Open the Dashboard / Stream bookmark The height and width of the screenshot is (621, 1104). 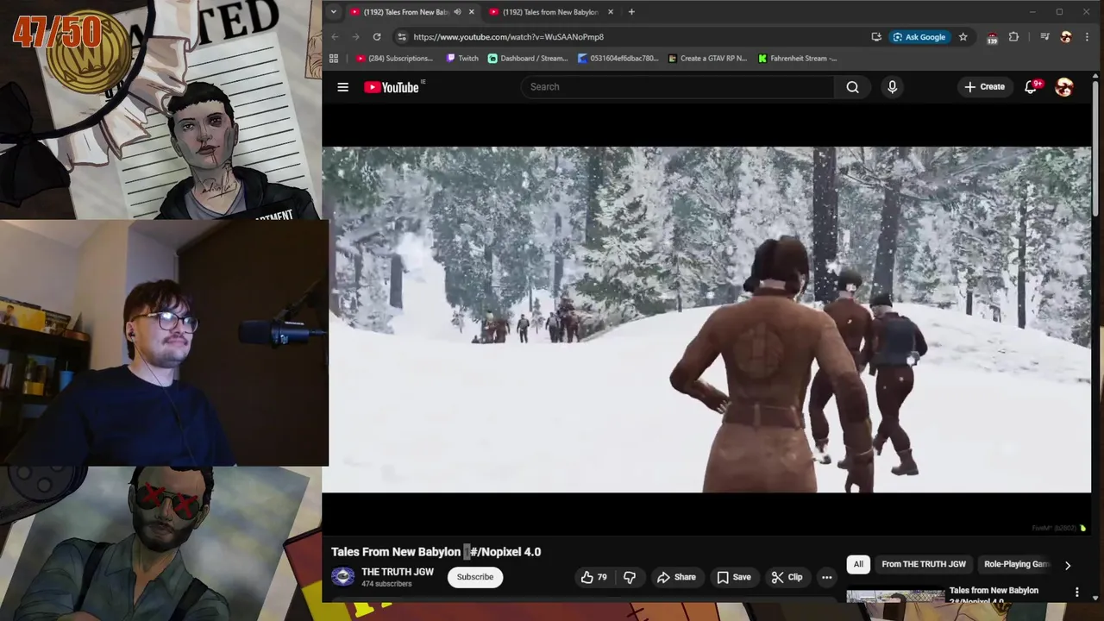point(528,59)
